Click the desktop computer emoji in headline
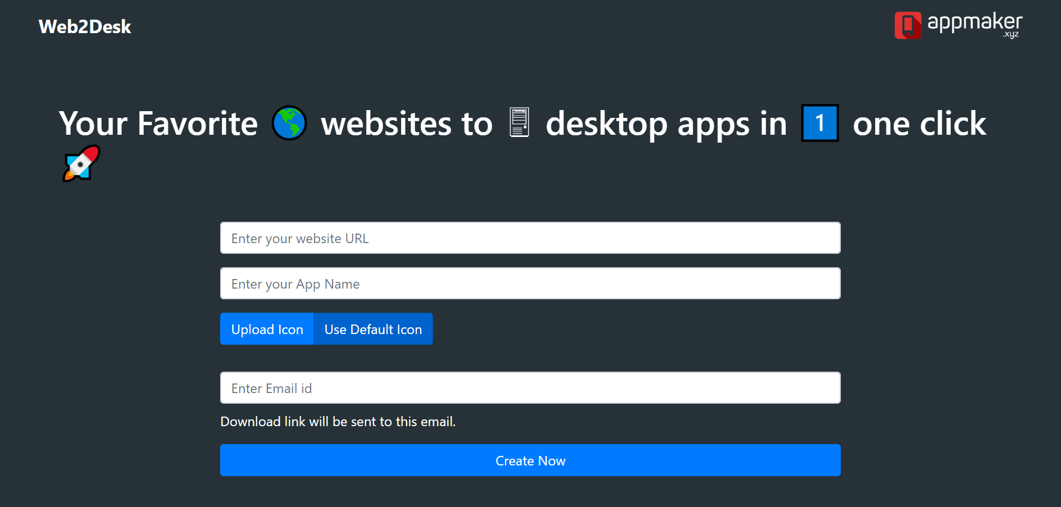 tap(519, 122)
